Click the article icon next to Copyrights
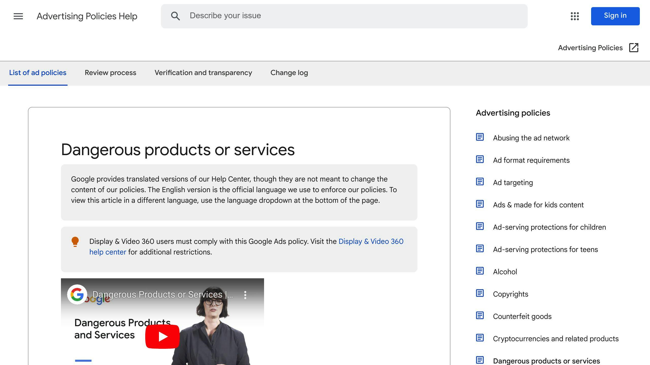 480,293
